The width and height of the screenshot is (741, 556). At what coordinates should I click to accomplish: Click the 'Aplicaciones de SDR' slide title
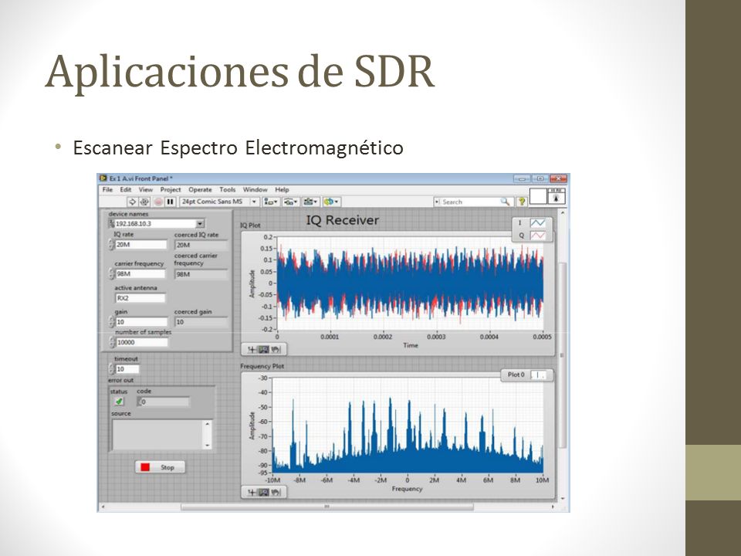point(239,72)
